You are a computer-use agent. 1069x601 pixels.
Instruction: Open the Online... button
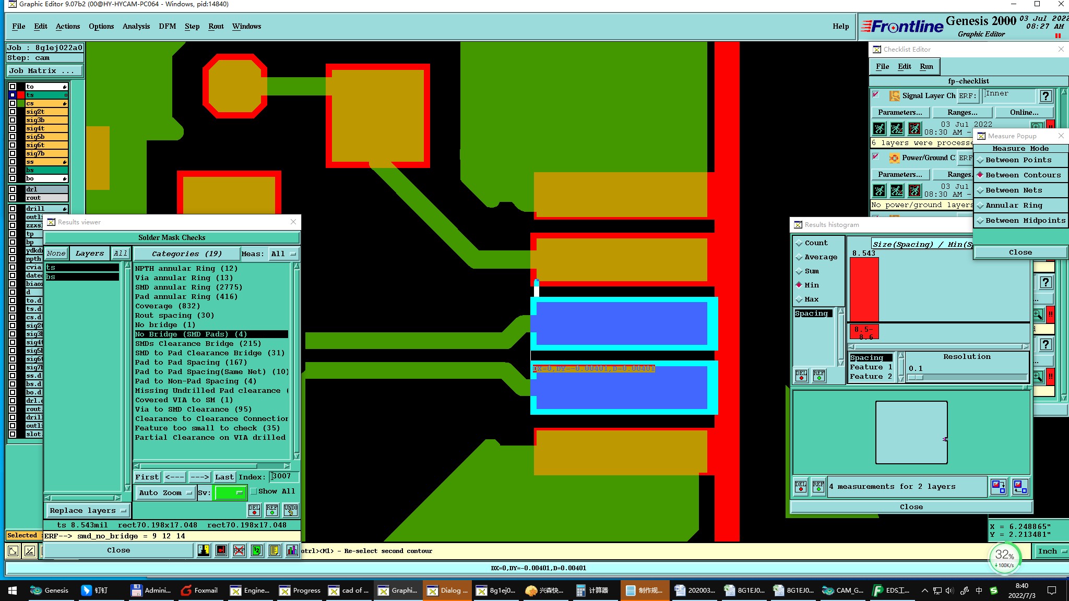tap(1024, 112)
